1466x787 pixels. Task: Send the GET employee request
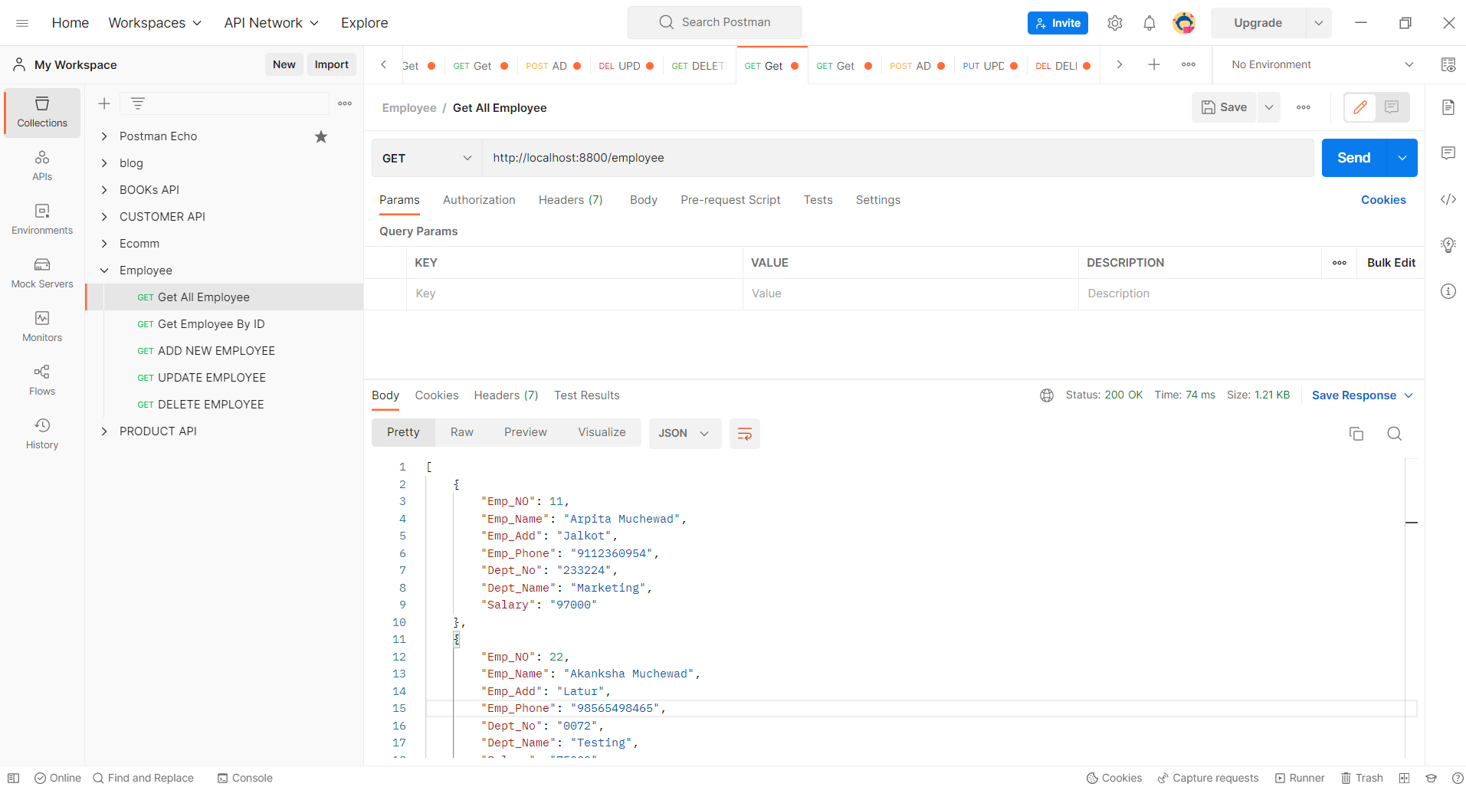[x=1353, y=157]
